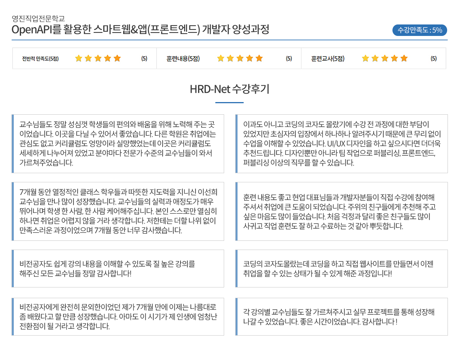Viewport: 459px width, 349px height.
Task: Click fifth star of 전반적 만족도 rating
Action: coord(117,58)
